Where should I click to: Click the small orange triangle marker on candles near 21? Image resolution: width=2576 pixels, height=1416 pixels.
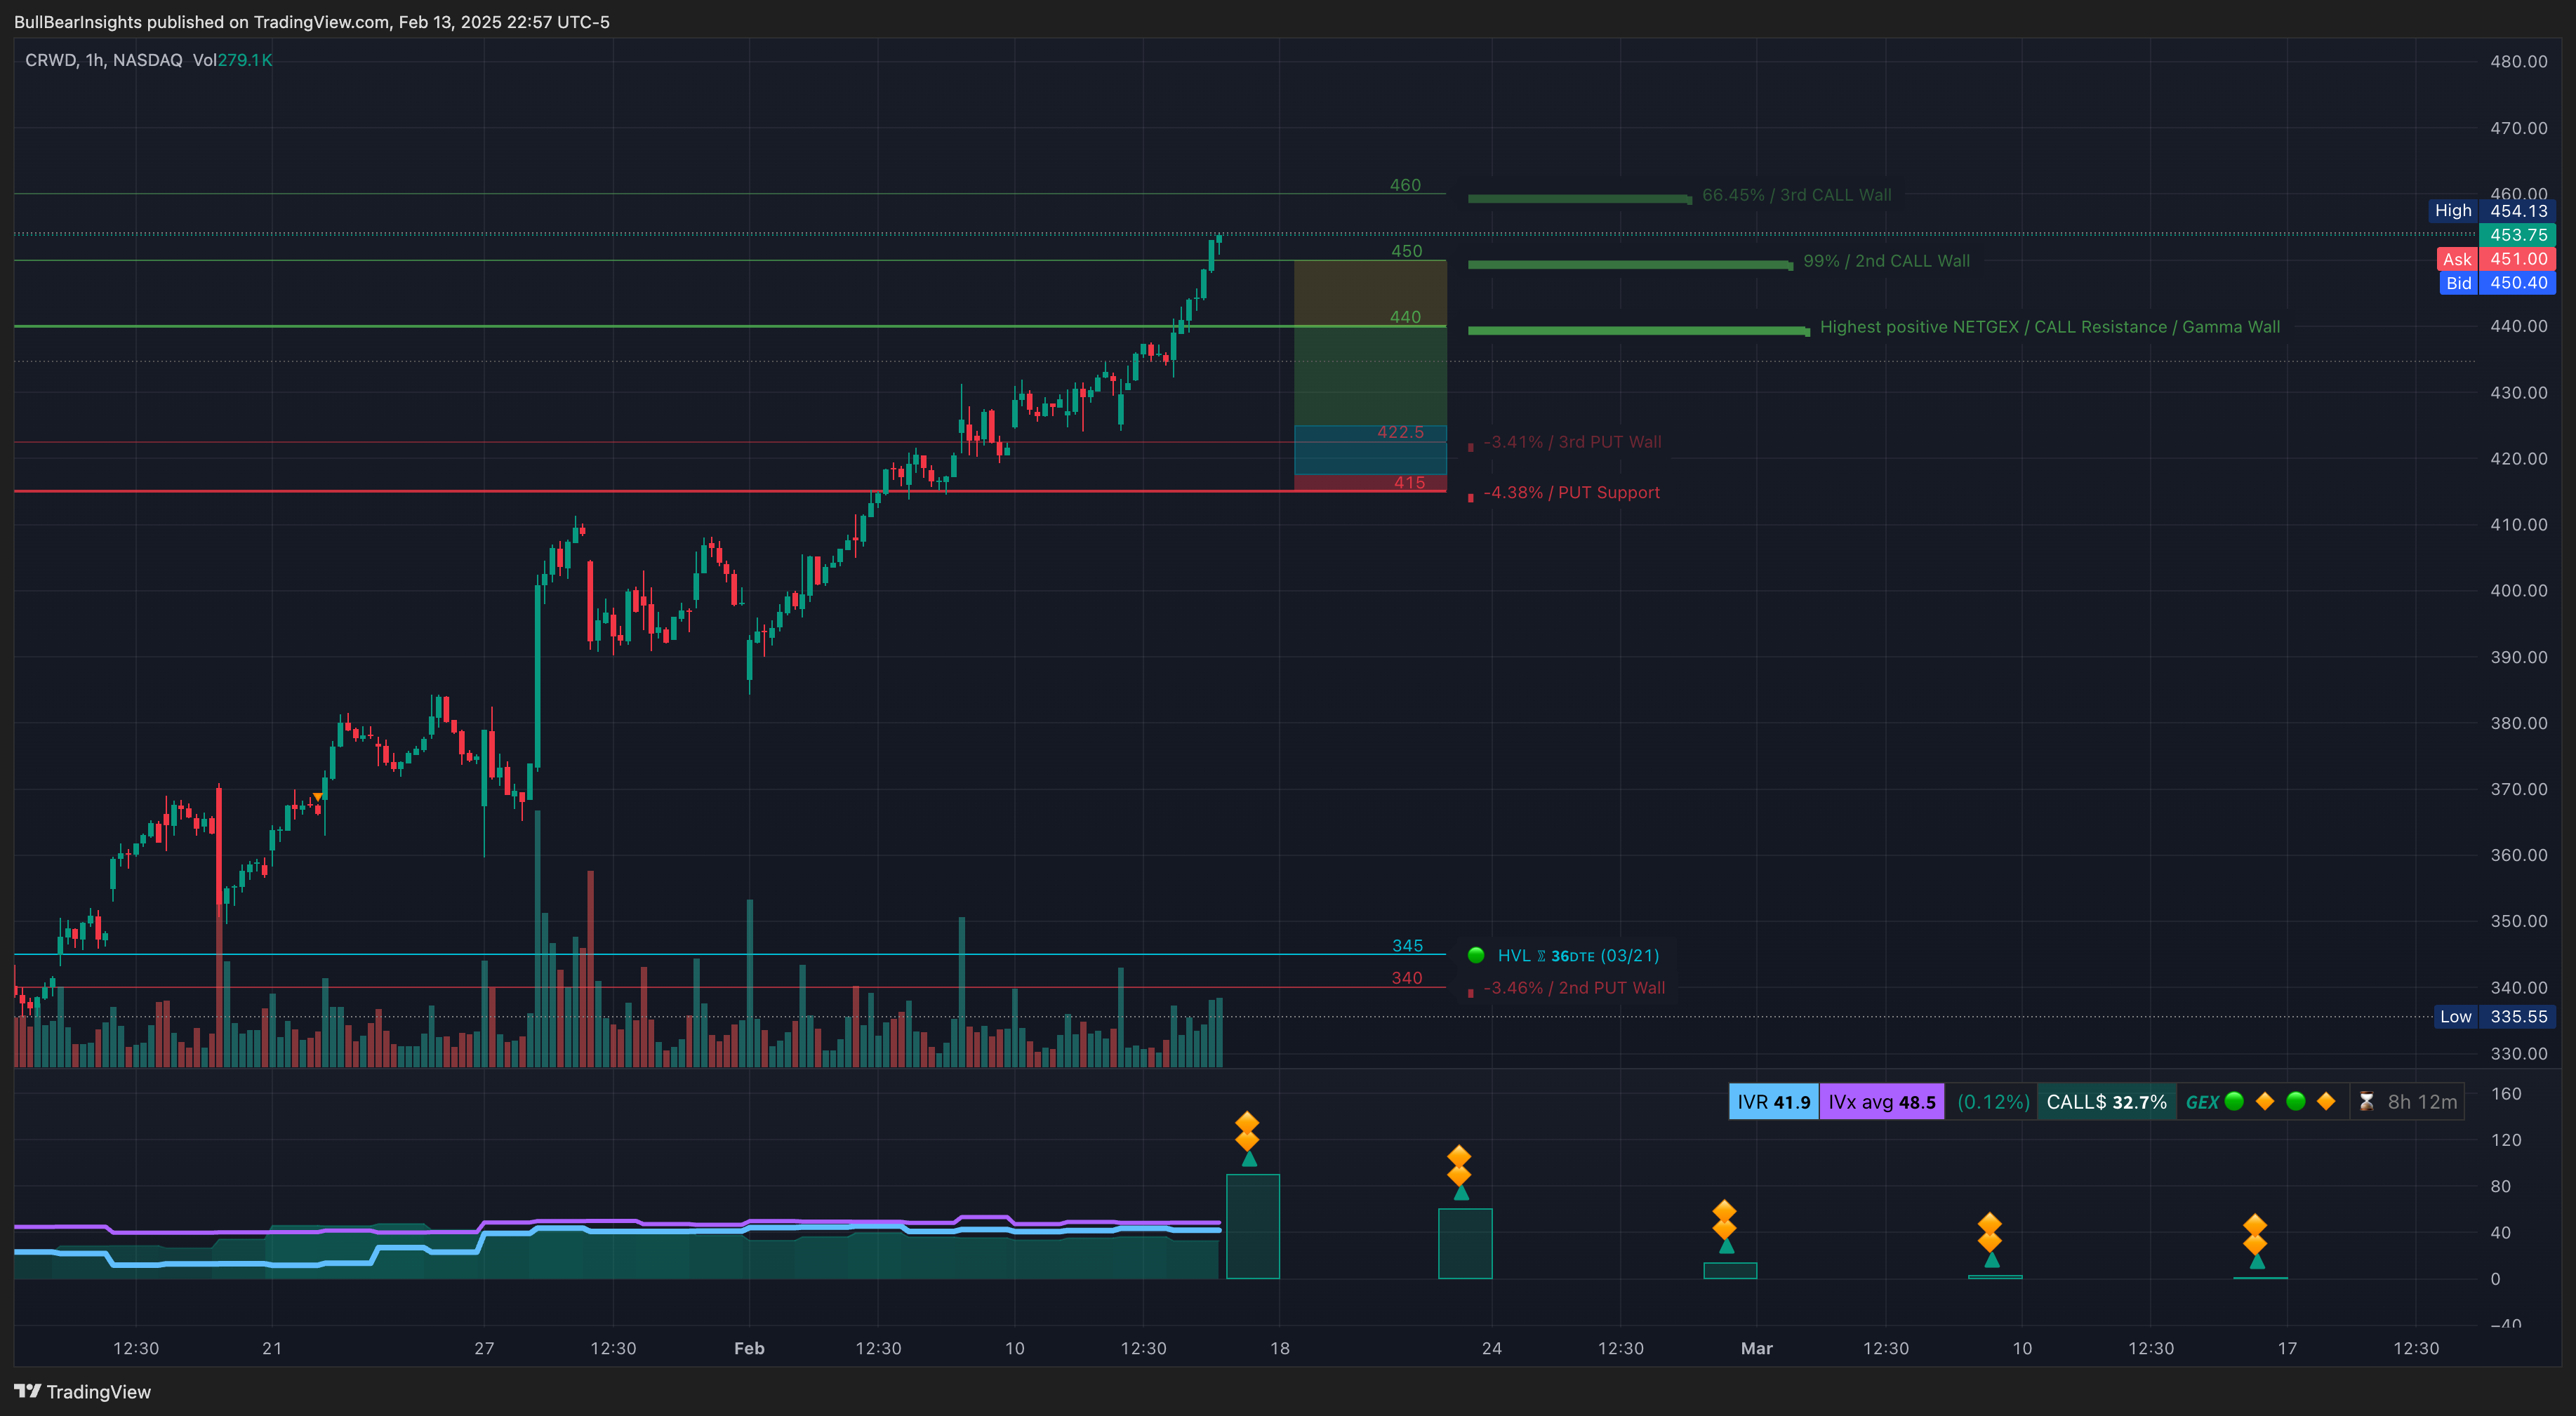318,797
